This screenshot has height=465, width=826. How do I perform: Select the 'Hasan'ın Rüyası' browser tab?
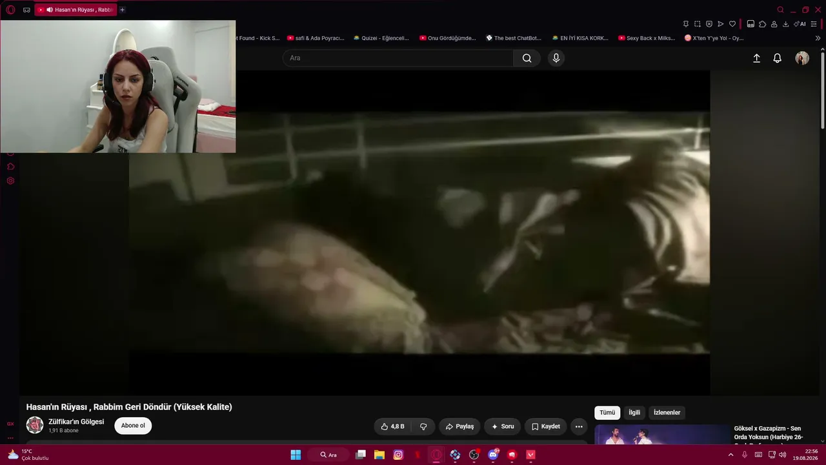pyautogui.click(x=76, y=10)
